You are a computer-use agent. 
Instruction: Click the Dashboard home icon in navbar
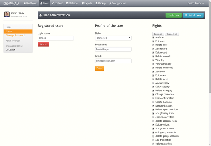[x=25, y=4]
